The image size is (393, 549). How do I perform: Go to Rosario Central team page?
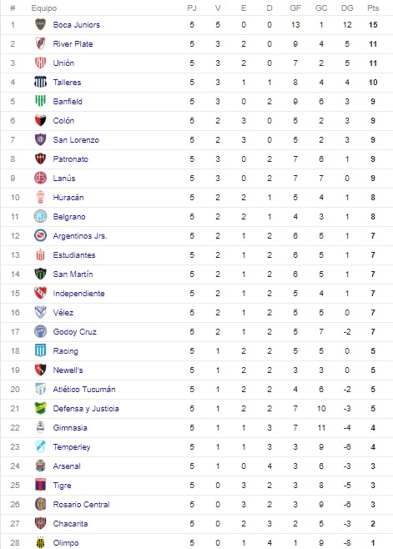pos(81,505)
